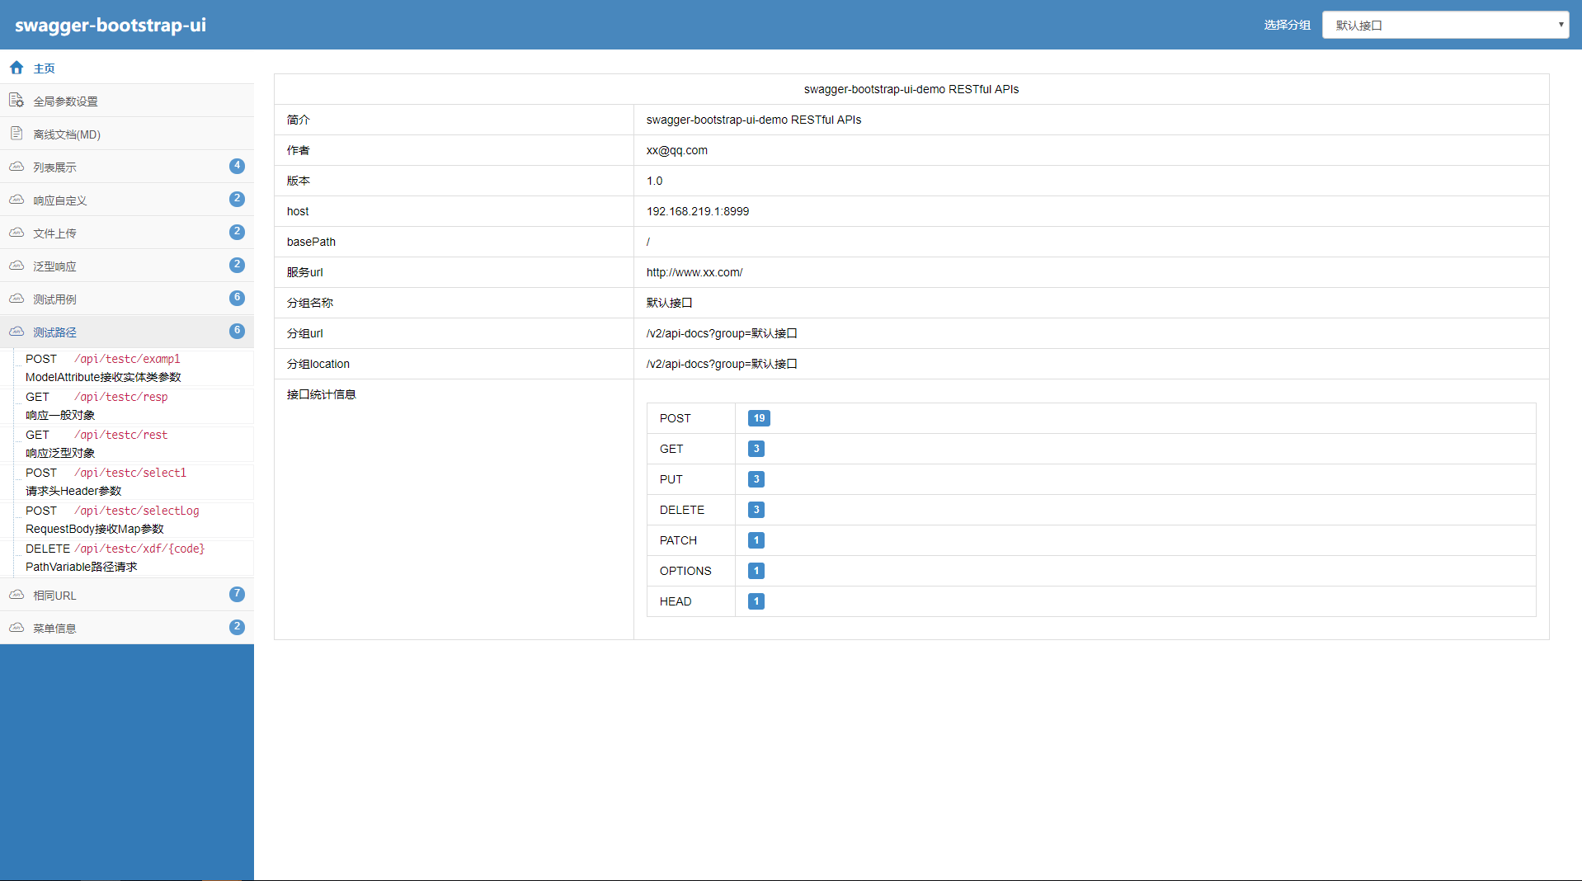Click the cloud icon next to 文件上传
1582x881 pixels.
16,233
